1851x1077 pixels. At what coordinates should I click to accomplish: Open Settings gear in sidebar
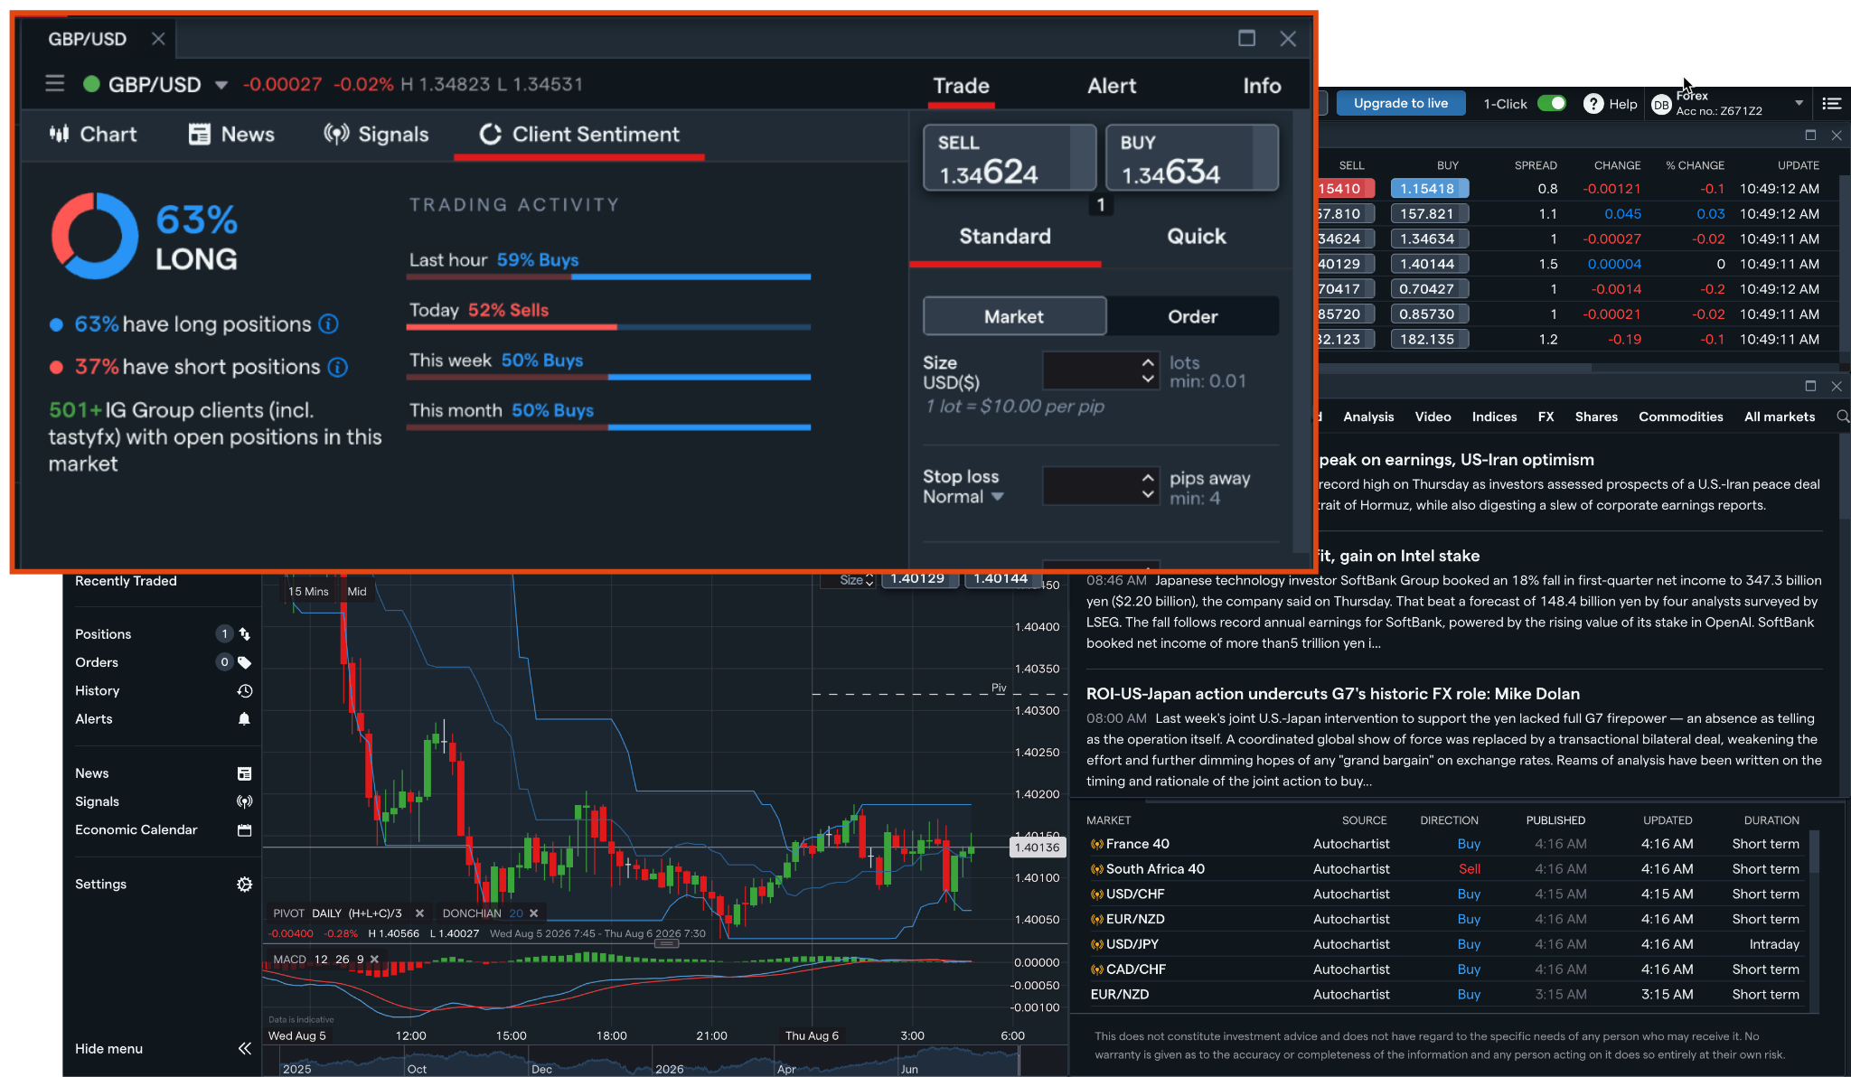244,885
